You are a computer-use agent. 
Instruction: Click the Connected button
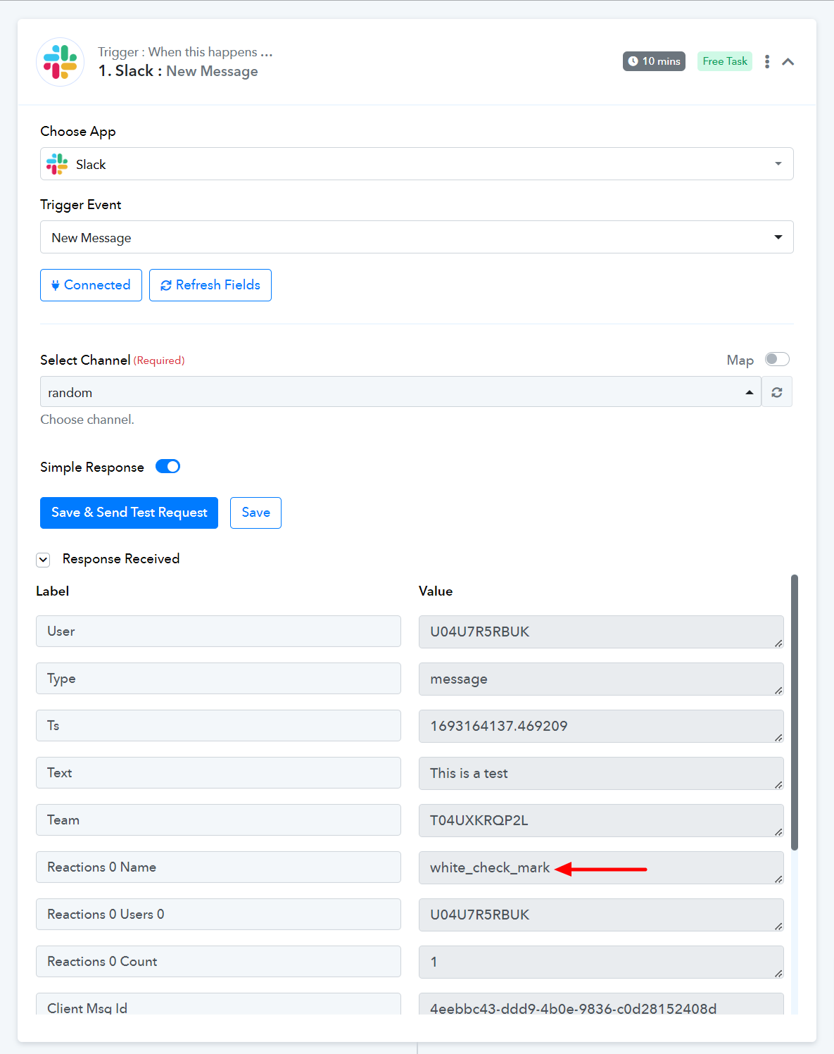pos(91,285)
